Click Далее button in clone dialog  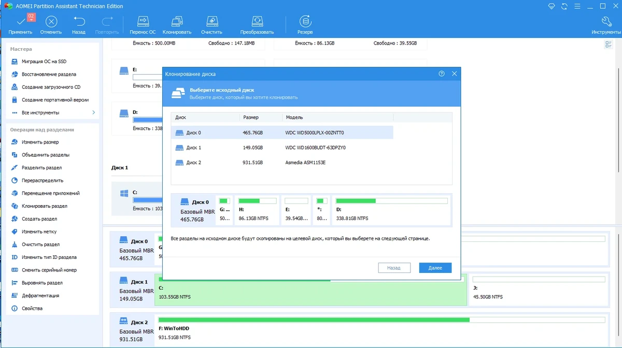435,268
